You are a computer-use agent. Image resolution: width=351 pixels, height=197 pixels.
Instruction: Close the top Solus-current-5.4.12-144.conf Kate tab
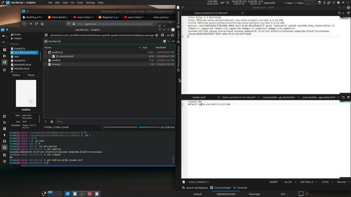pyautogui.click(x=242, y=13)
